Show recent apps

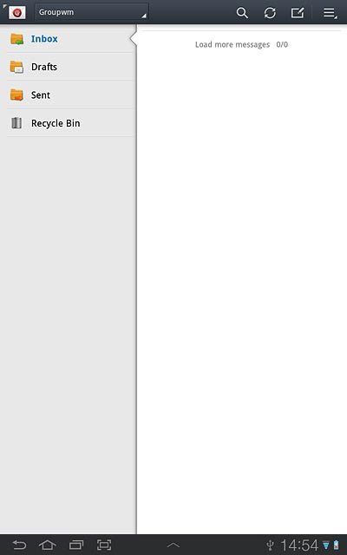(76, 545)
